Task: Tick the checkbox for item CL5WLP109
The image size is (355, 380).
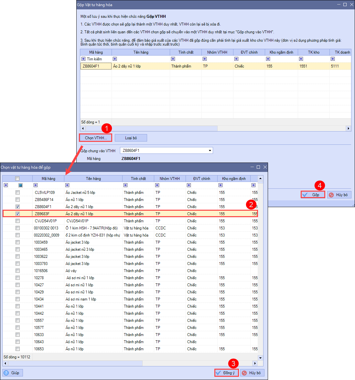Action: [17, 193]
